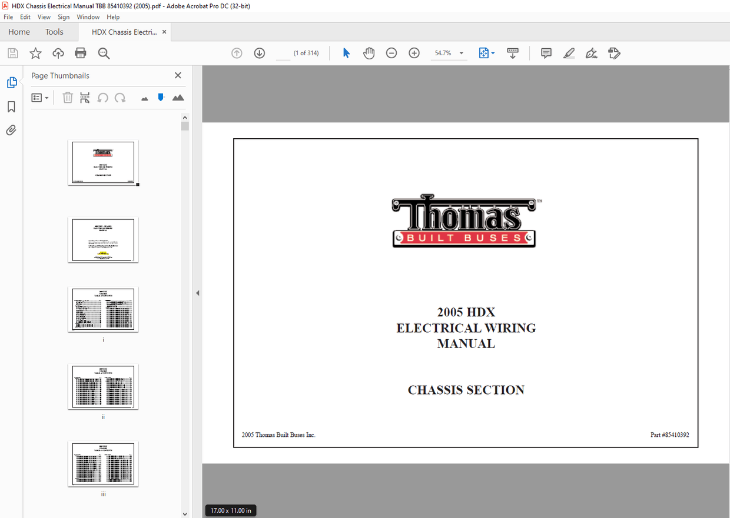Click the Print document icon

(79, 53)
